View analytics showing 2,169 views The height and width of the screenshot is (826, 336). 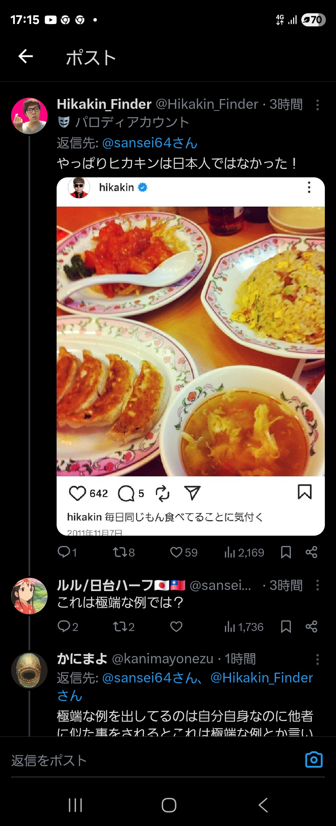244,552
